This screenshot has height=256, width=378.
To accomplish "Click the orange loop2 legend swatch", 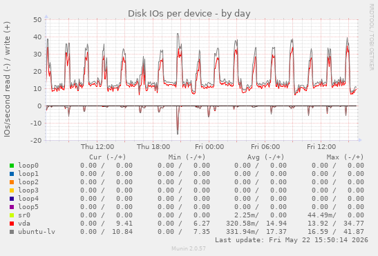I will tap(12, 182).
